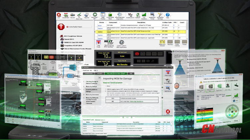Select Detroit Aftertreatment Control Module
The height and width of the screenshot is (140, 250).
click(x=76, y=49)
